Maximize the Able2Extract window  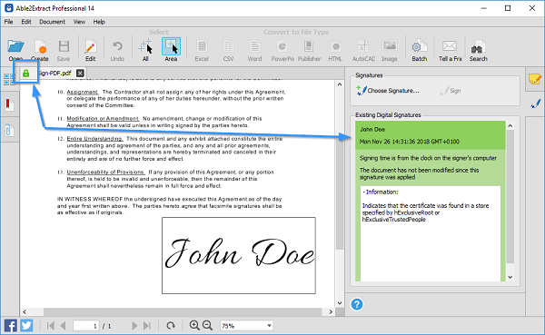click(x=508, y=8)
